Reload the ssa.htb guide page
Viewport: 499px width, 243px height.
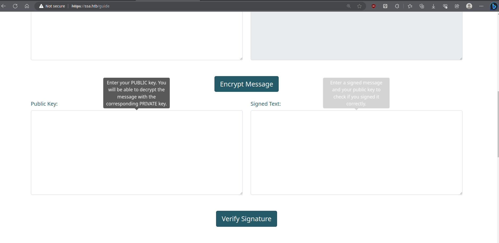pos(15,6)
